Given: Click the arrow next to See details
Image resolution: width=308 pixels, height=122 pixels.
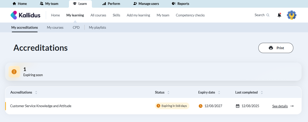Looking at the screenshot, I should click(292, 106).
